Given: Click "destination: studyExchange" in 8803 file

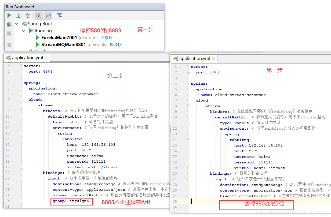Looking at the screenshot, I should tap(84, 184).
